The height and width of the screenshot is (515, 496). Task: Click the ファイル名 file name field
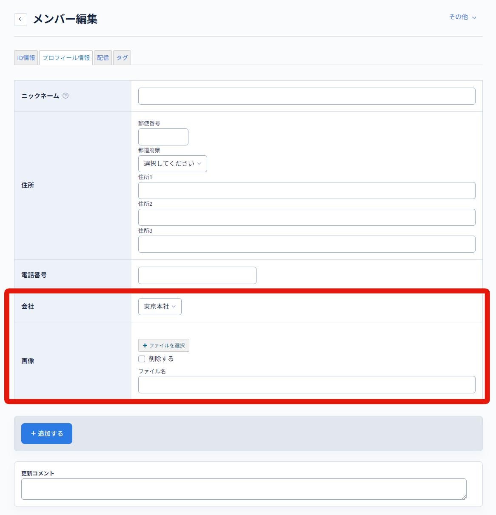306,384
